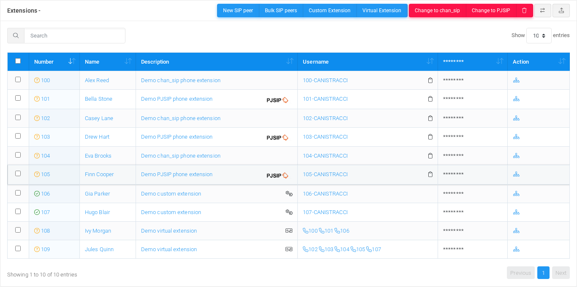The height and width of the screenshot is (287, 577).
Task: Open action diagram icon for Casey Lane
Action: click(516, 118)
